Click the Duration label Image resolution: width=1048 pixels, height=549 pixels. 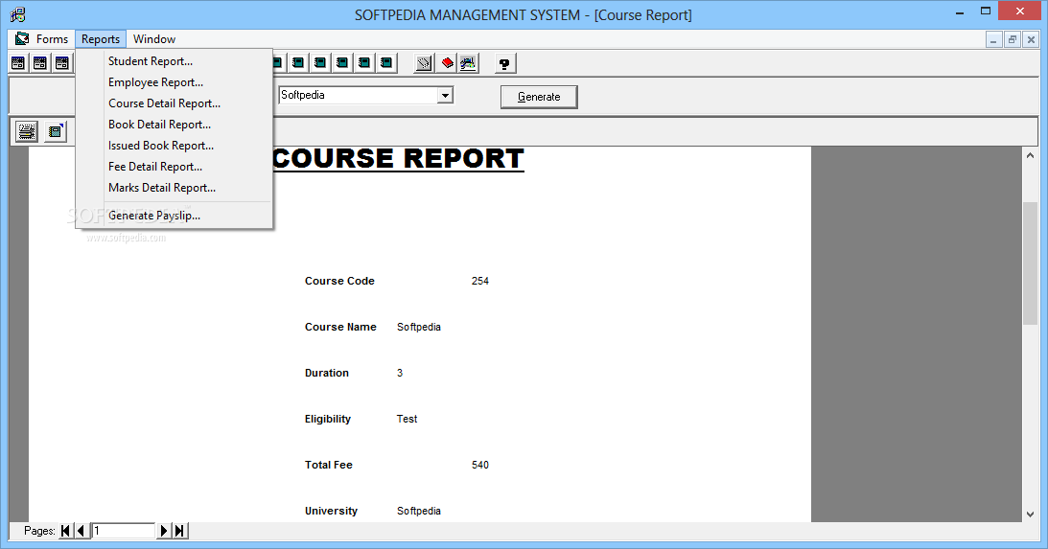point(327,374)
